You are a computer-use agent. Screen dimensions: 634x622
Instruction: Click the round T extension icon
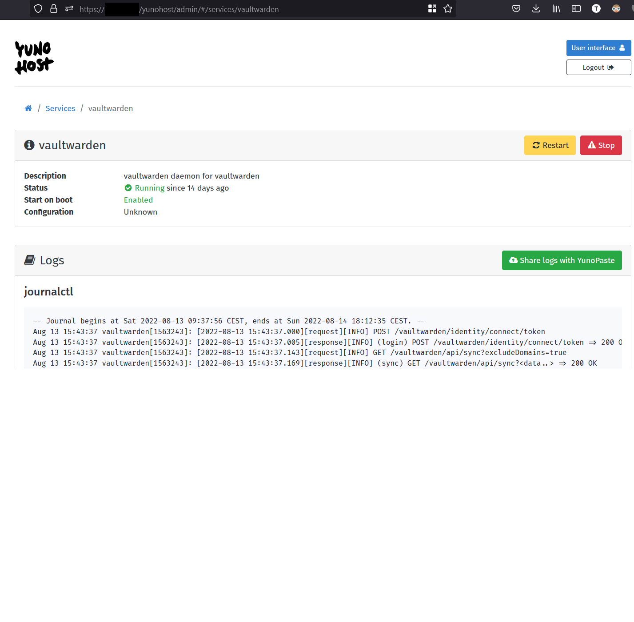click(x=596, y=9)
